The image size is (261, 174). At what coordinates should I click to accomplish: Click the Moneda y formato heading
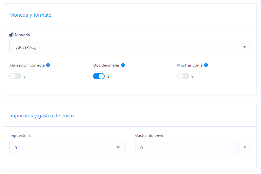(x=30, y=15)
